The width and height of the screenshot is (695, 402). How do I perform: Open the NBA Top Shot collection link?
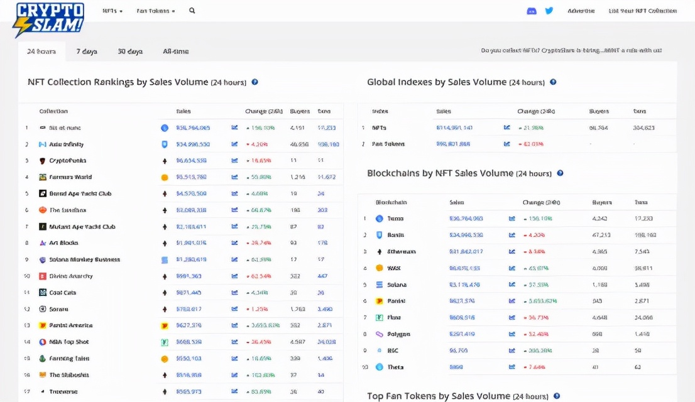68,342
